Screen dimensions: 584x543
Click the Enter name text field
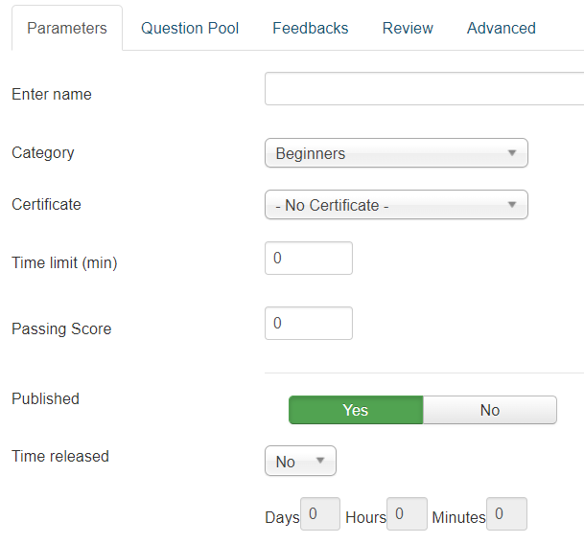tap(424, 89)
